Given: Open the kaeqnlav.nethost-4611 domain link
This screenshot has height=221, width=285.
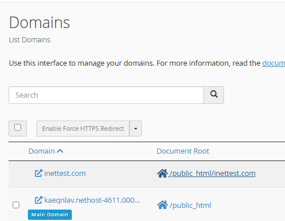Looking at the screenshot, I should 92,200.
